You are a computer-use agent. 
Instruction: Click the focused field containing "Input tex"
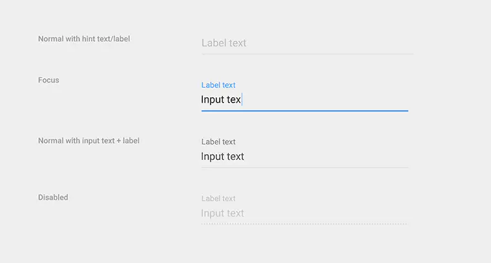[x=304, y=100]
